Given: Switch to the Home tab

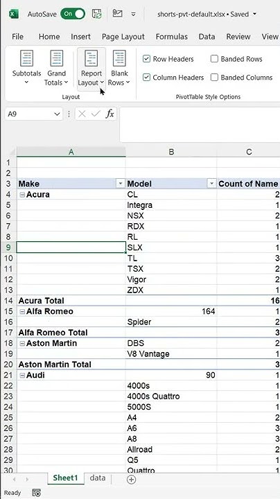Looking at the screenshot, I should pyautogui.click(x=49, y=37).
